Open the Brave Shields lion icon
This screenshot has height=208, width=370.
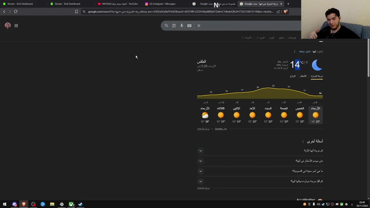(x=285, y=12)
